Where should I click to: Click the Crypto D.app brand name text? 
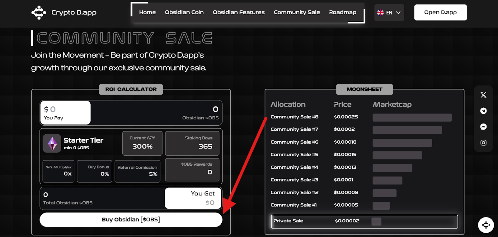point(74,13)
